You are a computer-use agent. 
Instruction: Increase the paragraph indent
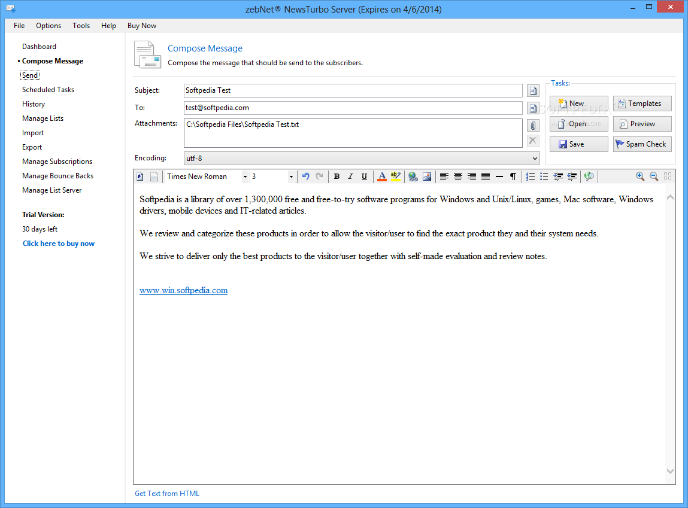click(572, 177)
